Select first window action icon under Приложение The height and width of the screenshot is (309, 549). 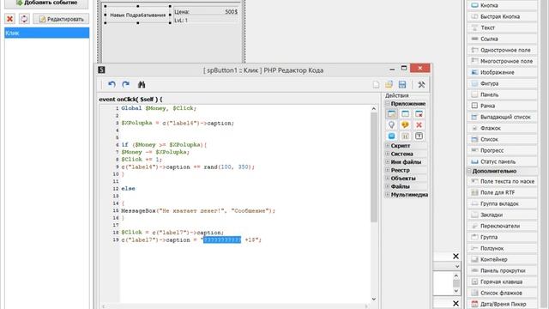(x=391, y=114)
